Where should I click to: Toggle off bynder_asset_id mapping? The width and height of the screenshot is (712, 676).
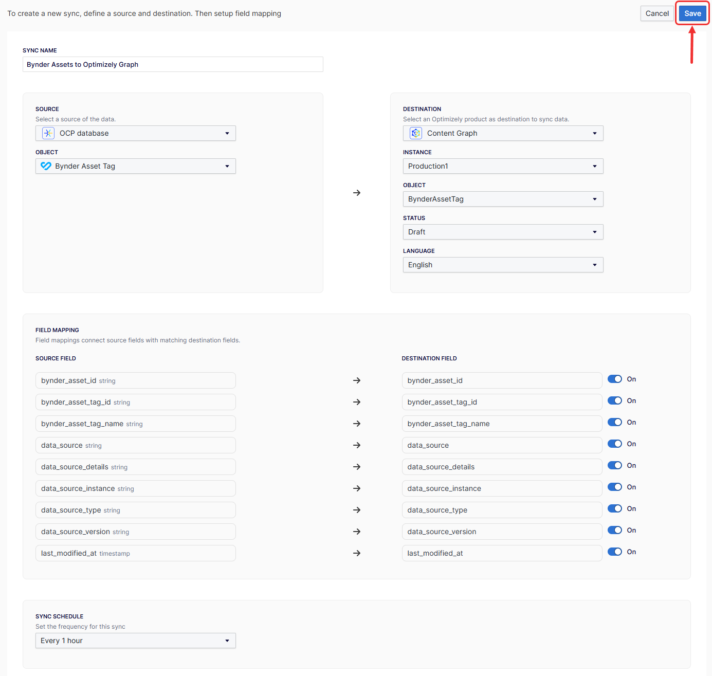(615, 379)
